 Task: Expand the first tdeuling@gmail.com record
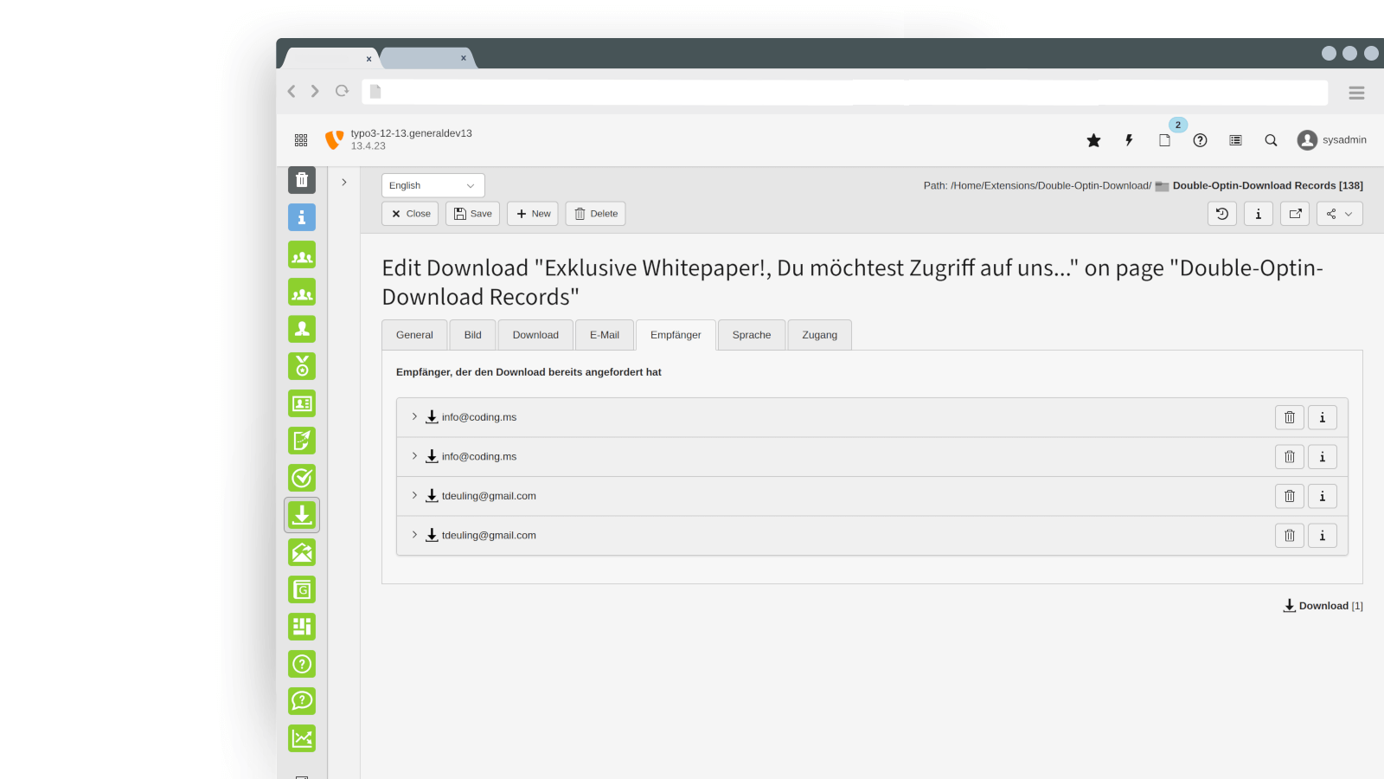click(x=414, y=496)
